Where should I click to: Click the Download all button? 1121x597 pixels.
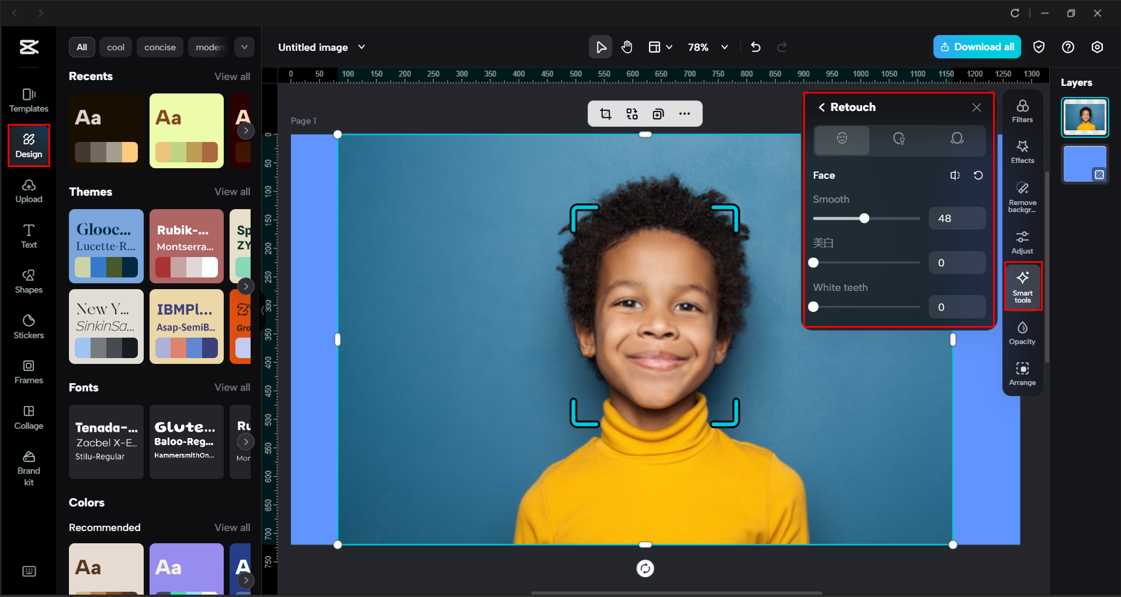(977, 47)
